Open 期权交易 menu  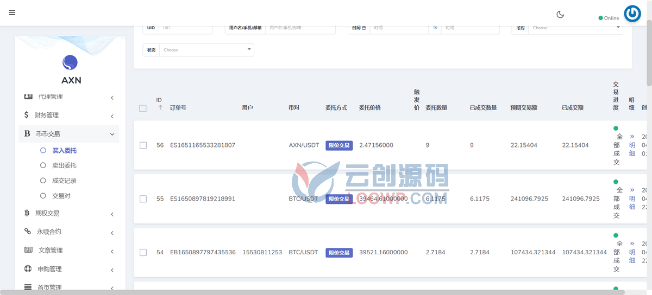[x=68, y=213]
